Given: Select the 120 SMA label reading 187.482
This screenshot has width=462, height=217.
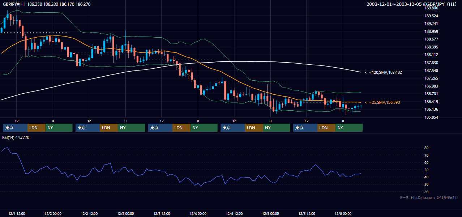Looking at the screenshot, I should click(x=383, y=72).
